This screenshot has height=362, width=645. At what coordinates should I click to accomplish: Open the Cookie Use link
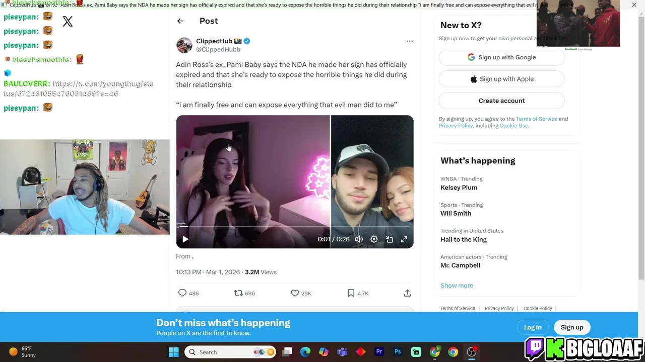click(x=513, y=126)
